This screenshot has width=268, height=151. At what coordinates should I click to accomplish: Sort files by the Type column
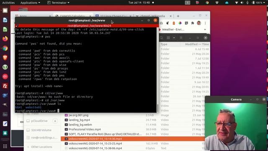[164, 44]
